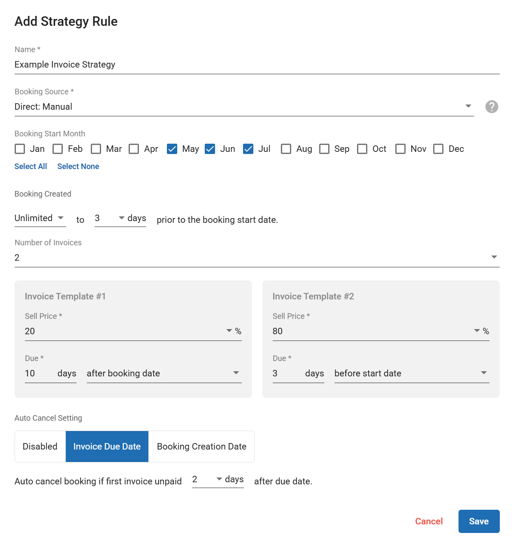Viewport: 514px width, 542px height.
Task: Click the Select None months link
Action: point(78,166)
